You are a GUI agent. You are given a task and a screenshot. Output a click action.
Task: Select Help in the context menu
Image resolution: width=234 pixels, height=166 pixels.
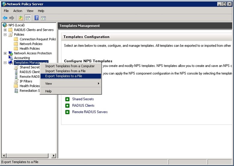(x=71, y=91)
